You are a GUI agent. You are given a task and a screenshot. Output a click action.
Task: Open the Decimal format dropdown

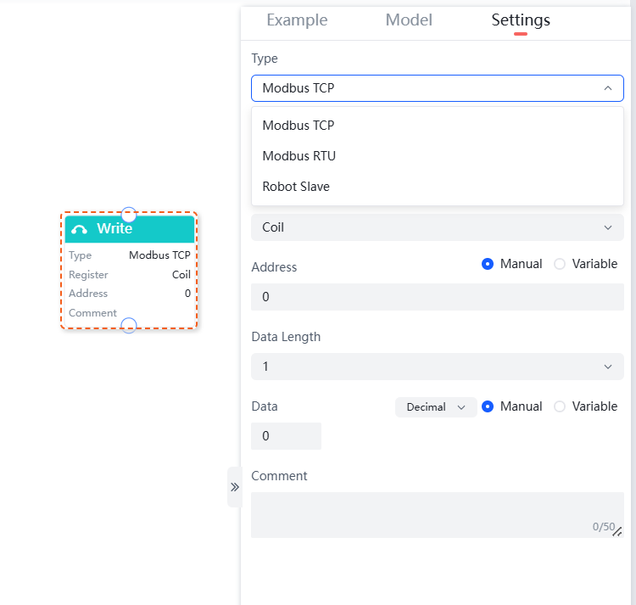pos(436,407)
